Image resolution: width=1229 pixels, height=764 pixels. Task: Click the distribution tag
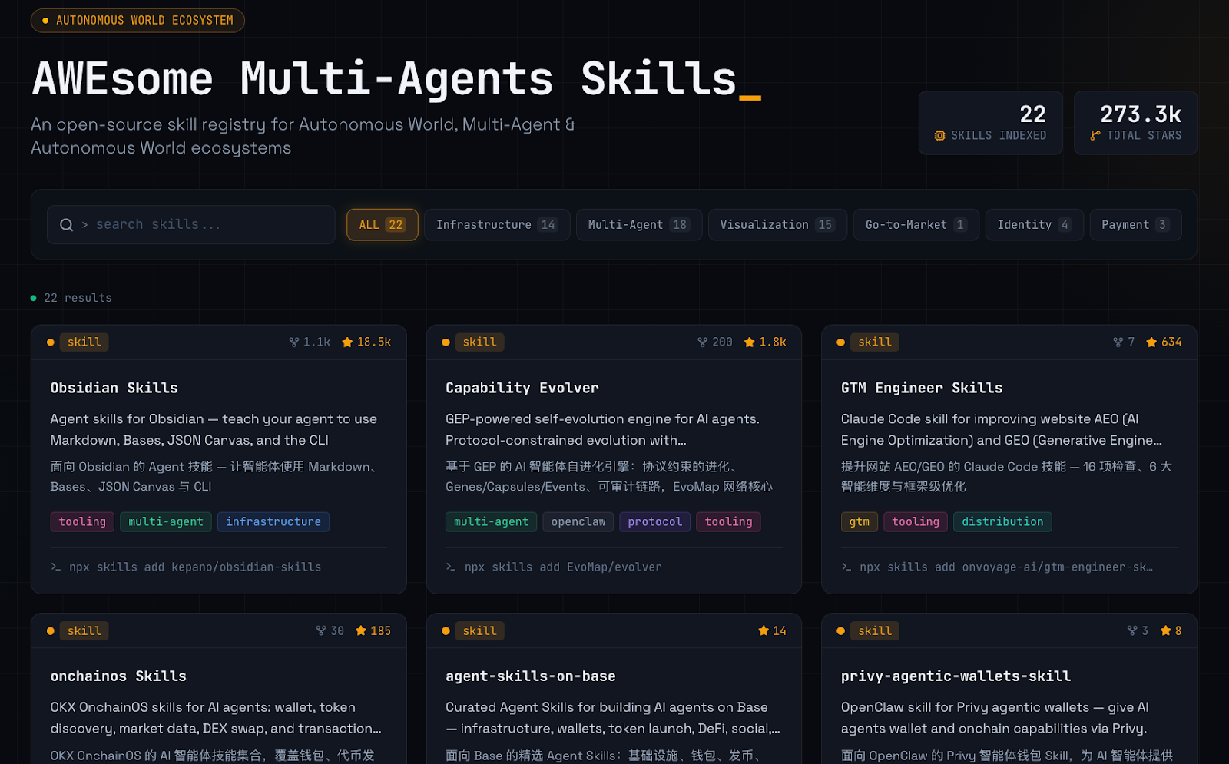click(x=1003, y=522)
